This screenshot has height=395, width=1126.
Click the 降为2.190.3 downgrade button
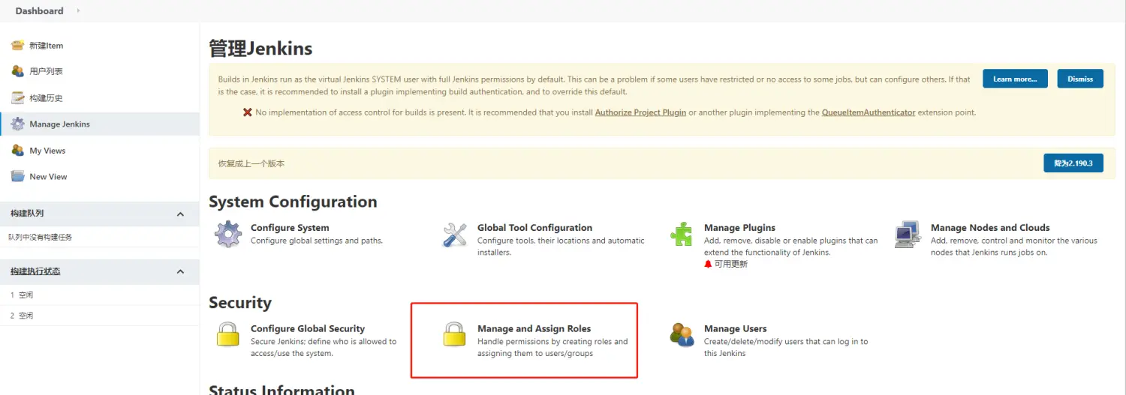click(1073, 163)
